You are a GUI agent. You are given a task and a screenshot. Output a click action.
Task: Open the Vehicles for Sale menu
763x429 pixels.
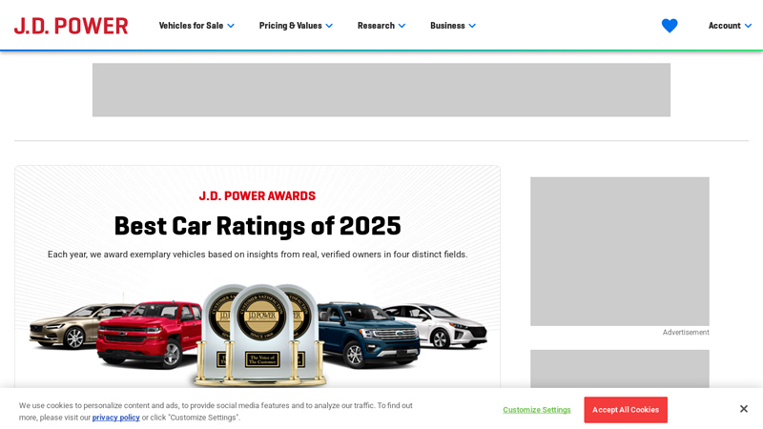[196, 26]
